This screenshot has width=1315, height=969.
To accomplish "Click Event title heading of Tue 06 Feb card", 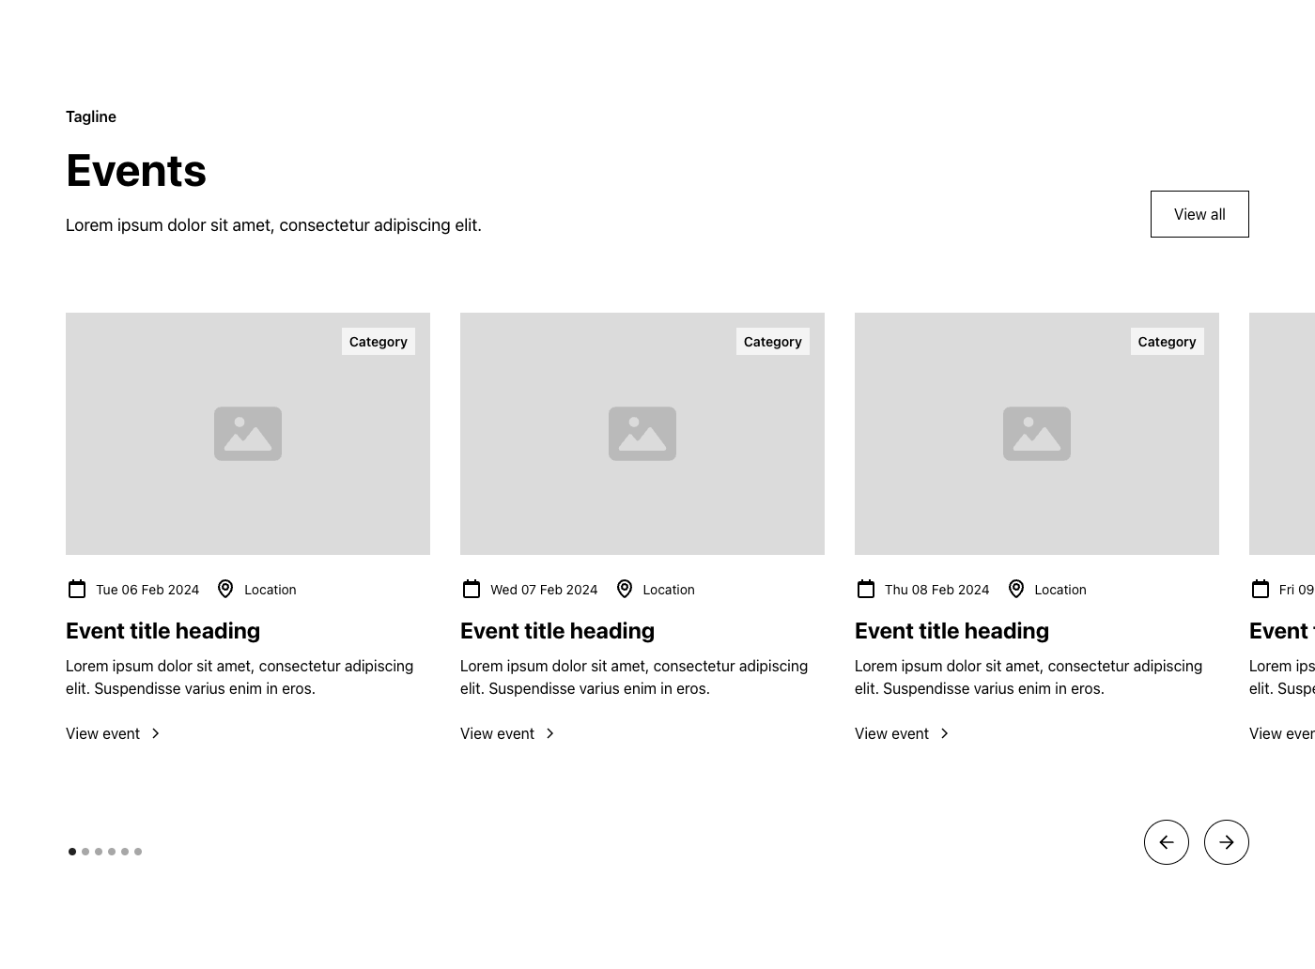I will [x=162, y=631].
